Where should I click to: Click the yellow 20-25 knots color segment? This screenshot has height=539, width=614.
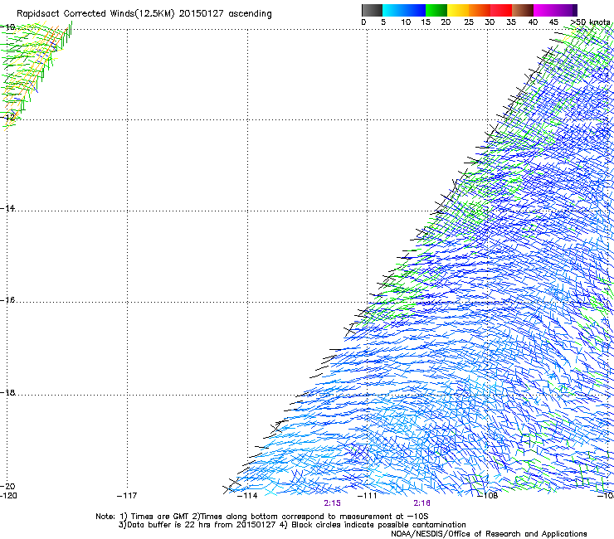pos(458,10)
